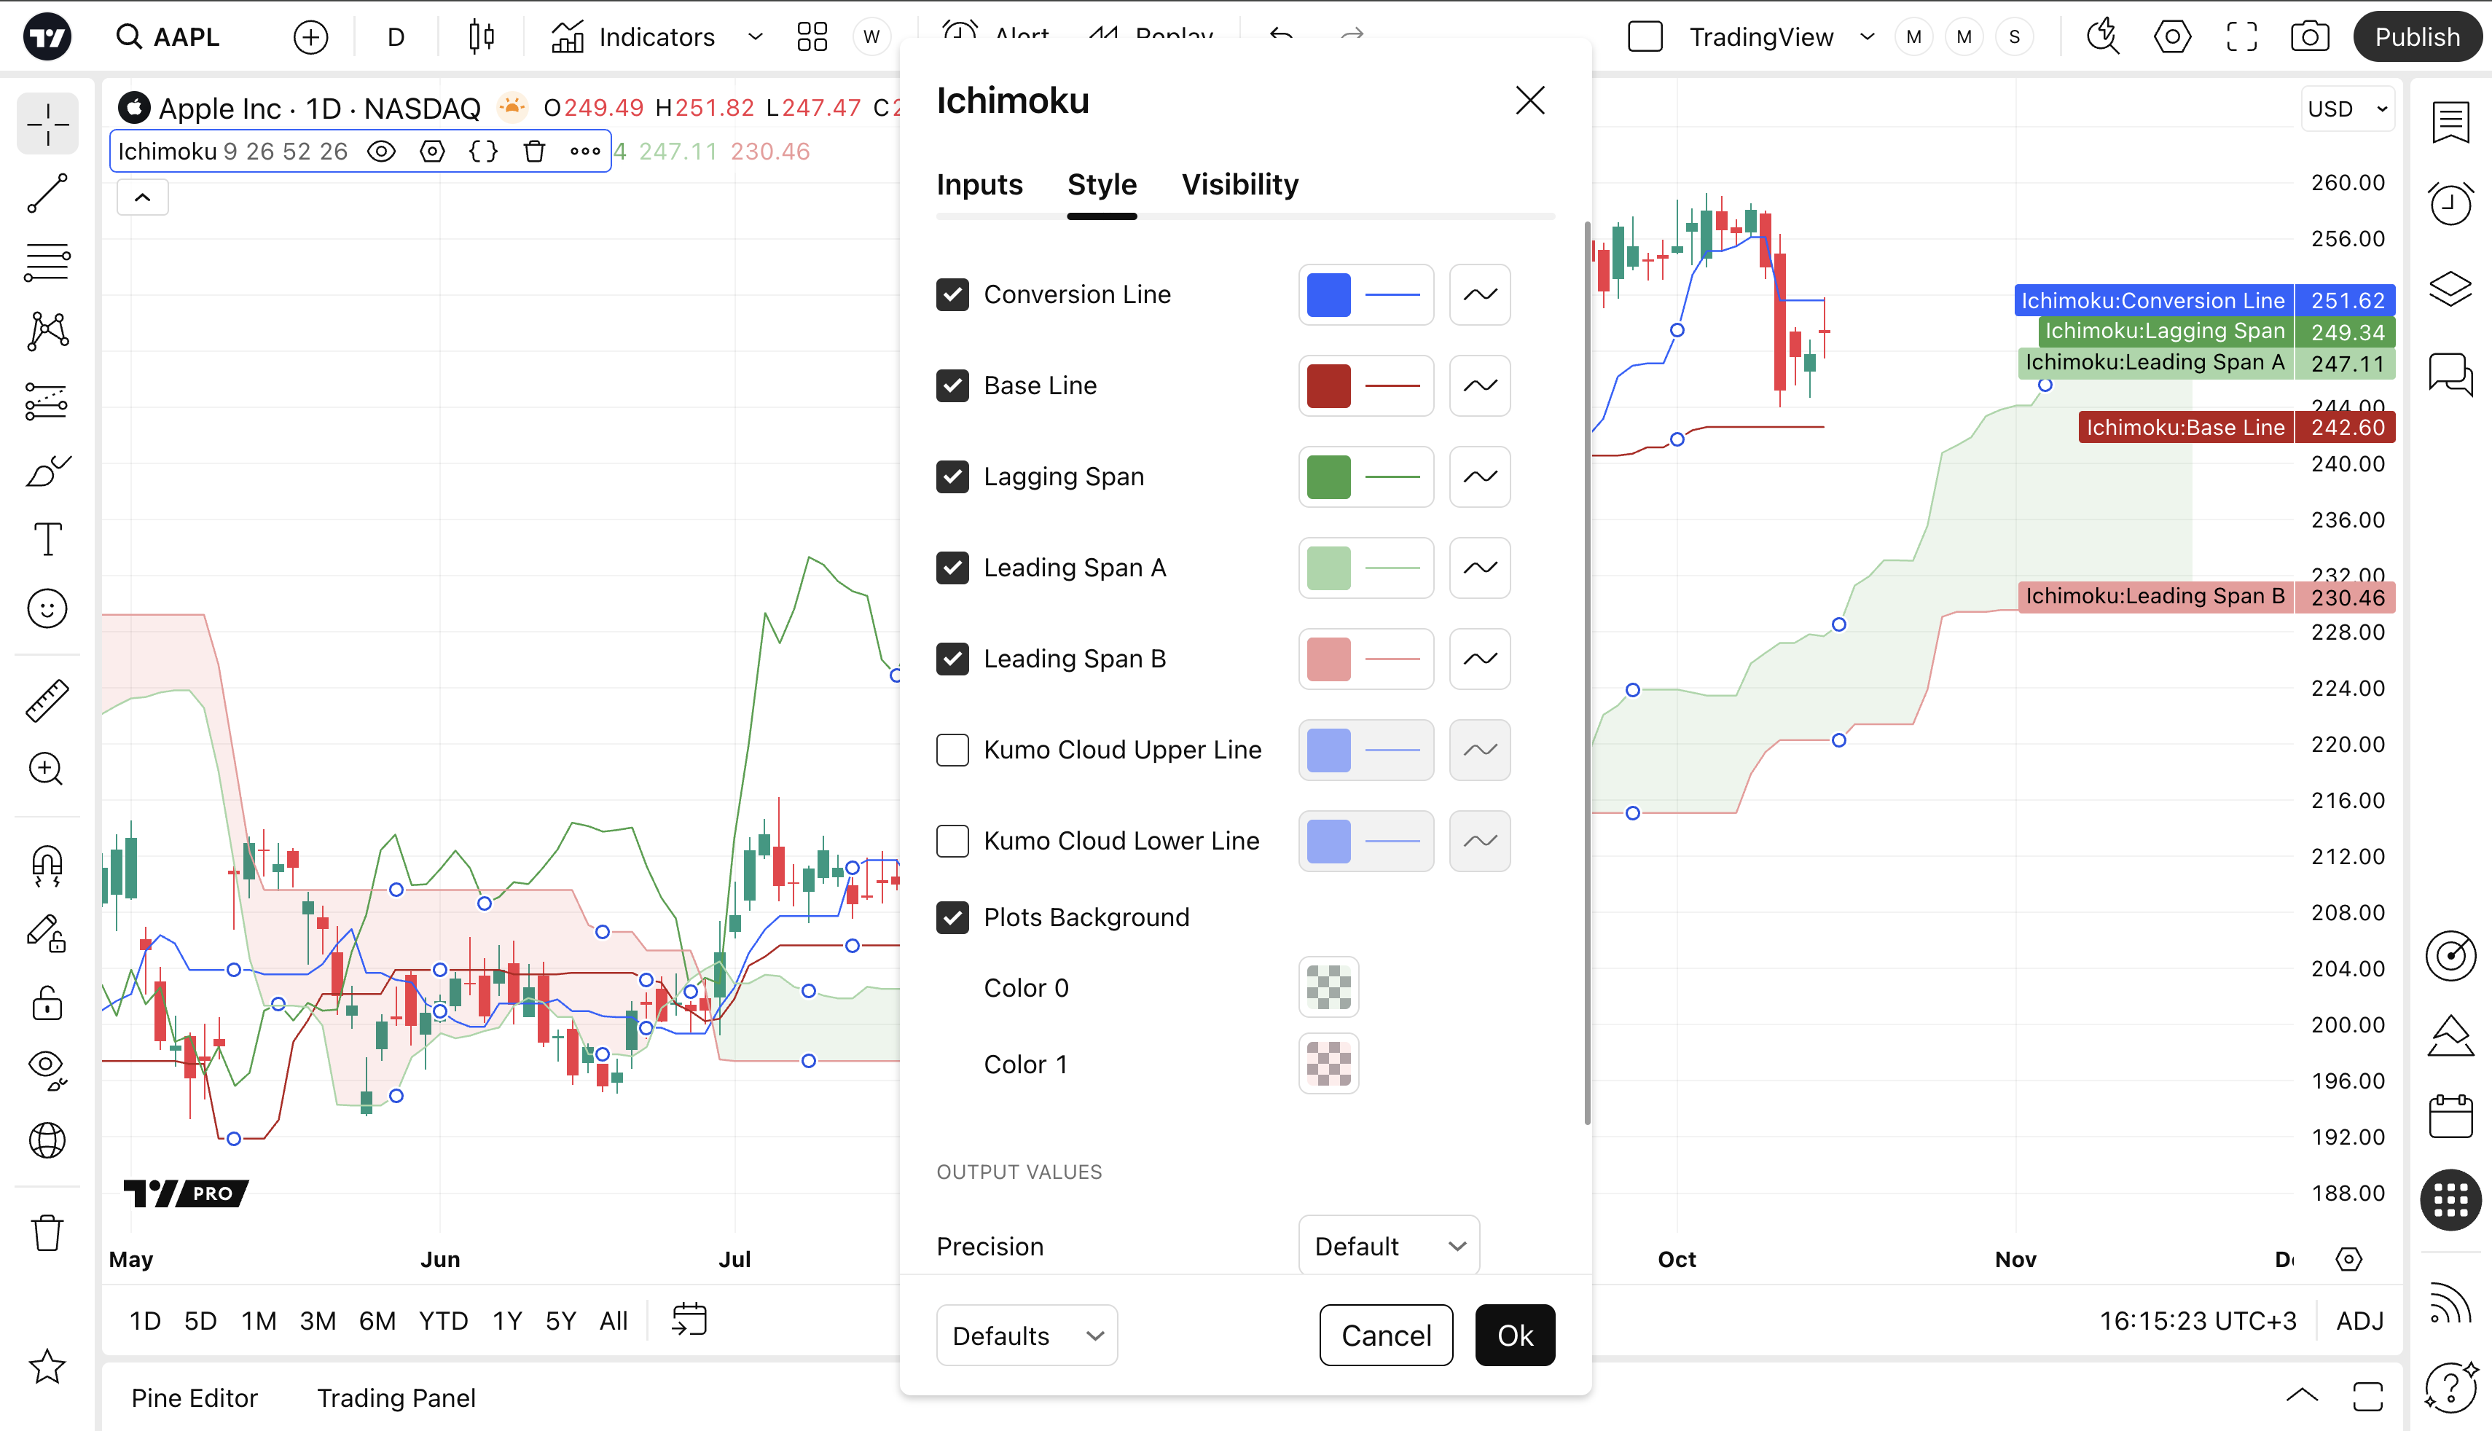Click the trash icon on Ichimoku legend
The image size is (2492, 1431).
tap(533, 152)
